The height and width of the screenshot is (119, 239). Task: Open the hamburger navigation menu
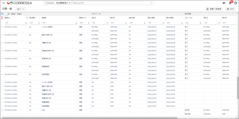(3, 3)
